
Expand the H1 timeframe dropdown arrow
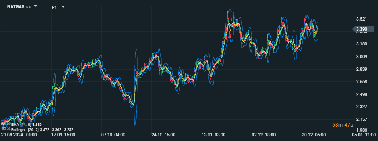point(63,7)
